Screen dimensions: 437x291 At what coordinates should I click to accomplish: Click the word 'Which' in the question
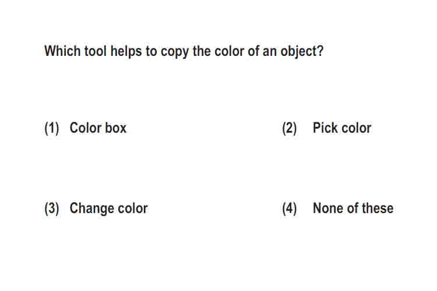(62, 51)
